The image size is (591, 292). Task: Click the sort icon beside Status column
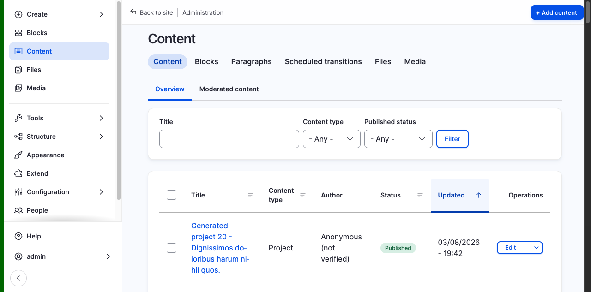point(420,195)
